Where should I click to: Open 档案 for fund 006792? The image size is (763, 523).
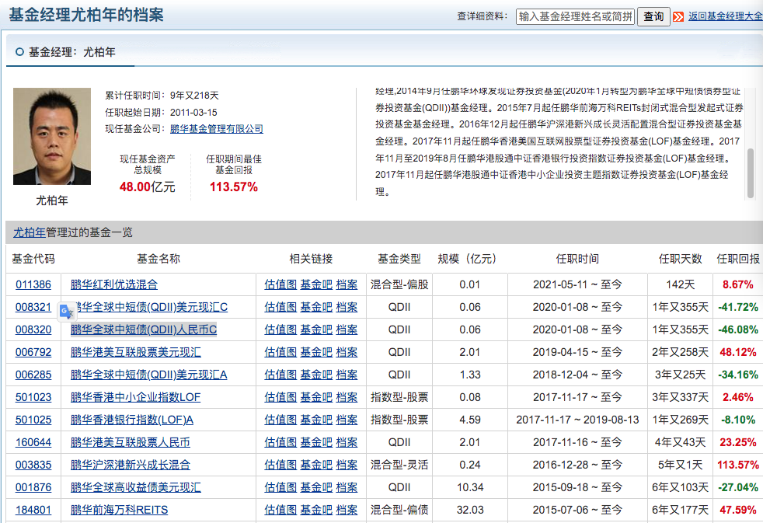347,352
